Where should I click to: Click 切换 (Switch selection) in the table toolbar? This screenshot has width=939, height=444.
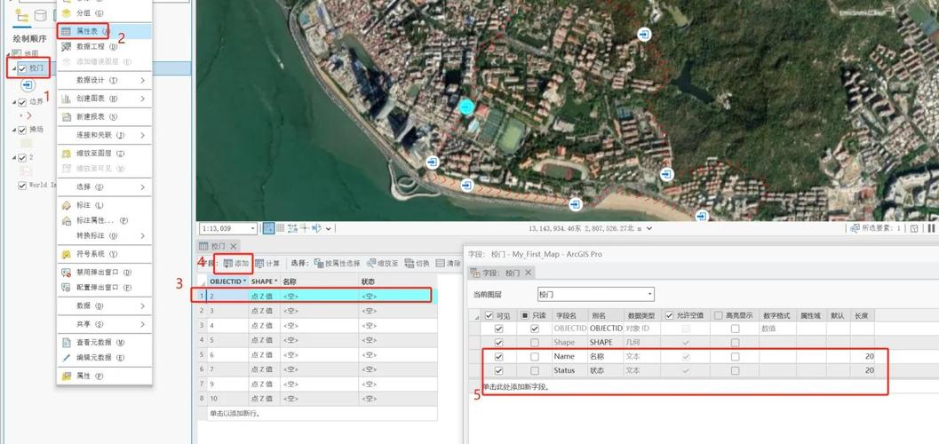point(418,264)
